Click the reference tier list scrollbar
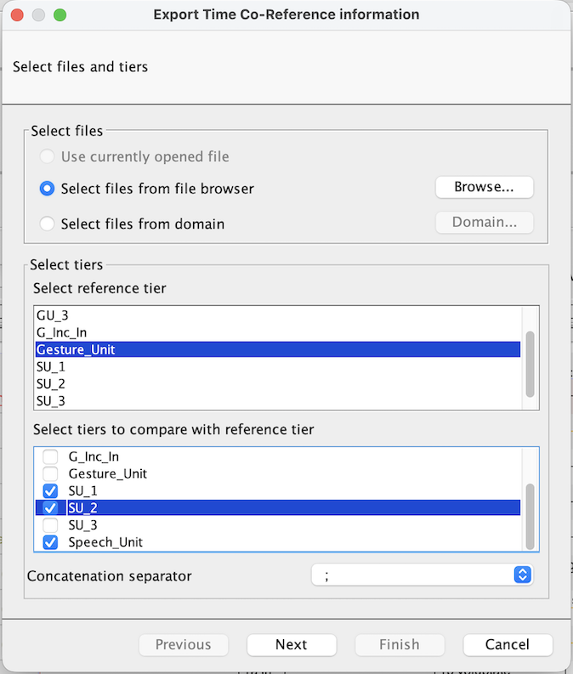 coord(530,364)
